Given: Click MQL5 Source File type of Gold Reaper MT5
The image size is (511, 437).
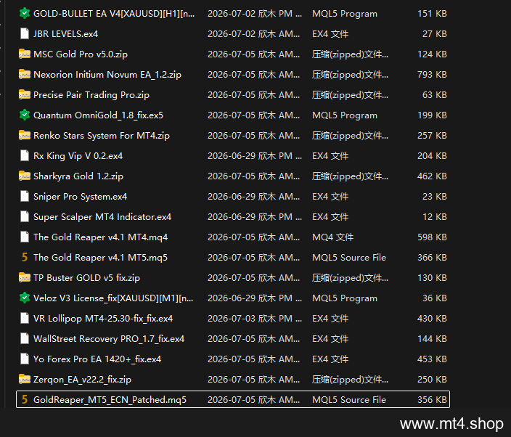Looking at the screenshot, I should point(349,258).
